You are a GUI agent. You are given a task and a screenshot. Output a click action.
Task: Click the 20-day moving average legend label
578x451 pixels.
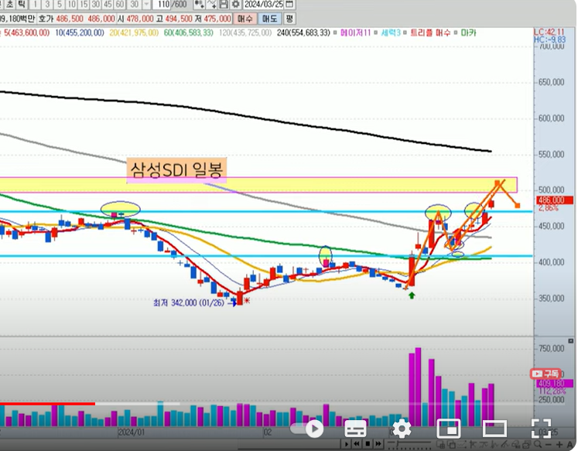click(x=134, y=32)
